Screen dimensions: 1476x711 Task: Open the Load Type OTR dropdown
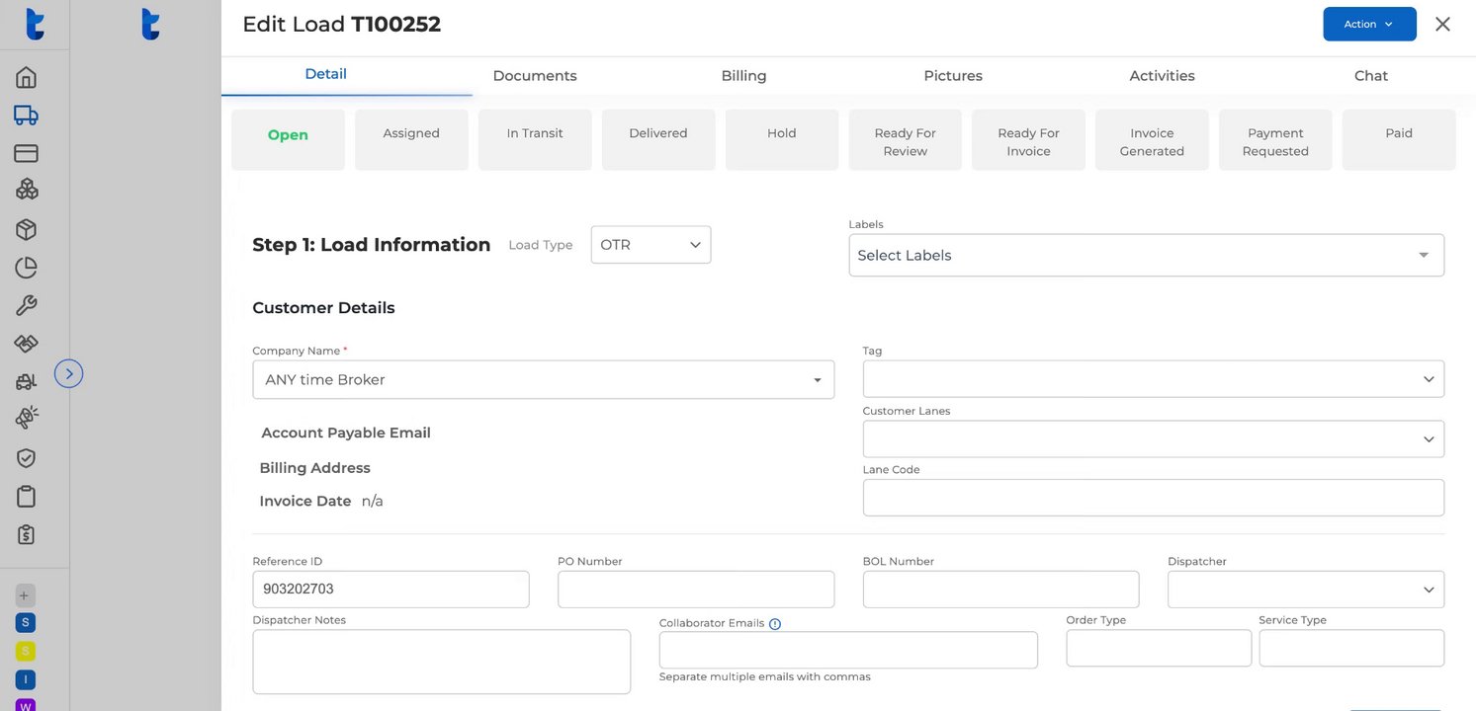tap(651, 245)
